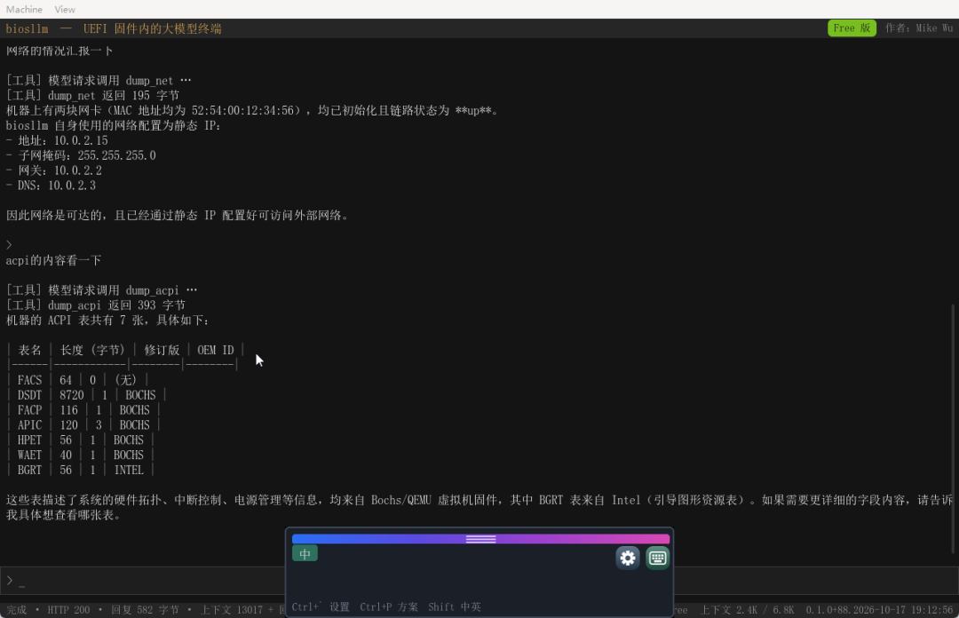Click the HTTP 200 status in status bar
Image resolution: width=959 pixels, height=618 pixels.
[68, 610]
